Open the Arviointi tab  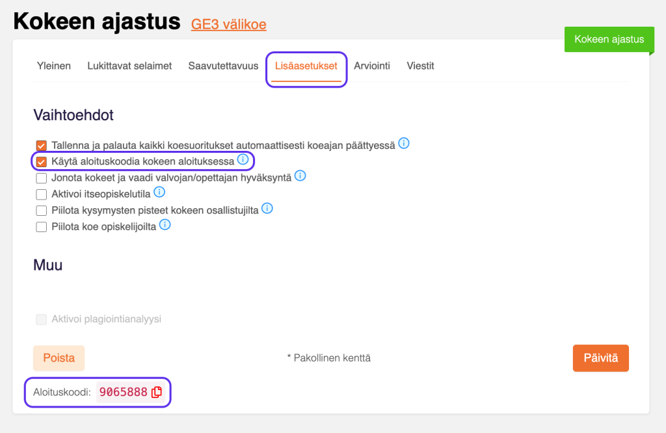(372, 66)
